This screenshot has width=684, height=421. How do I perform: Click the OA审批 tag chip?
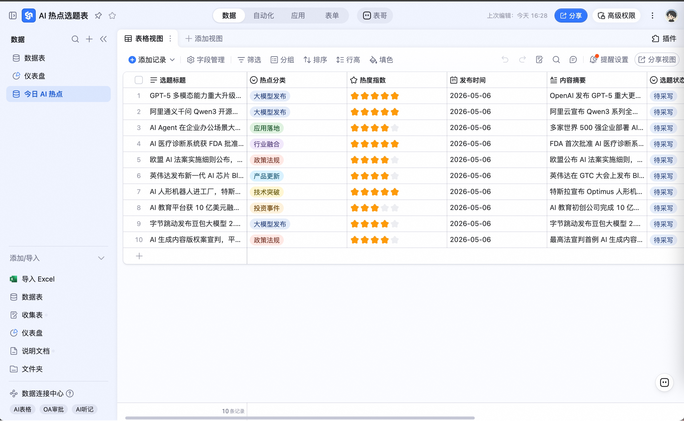[x=53, y=409]
